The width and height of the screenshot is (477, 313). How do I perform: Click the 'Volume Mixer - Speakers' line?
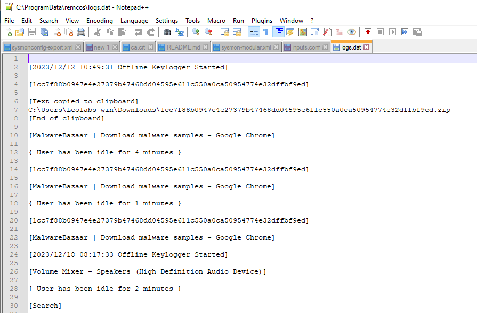pyautogui.click(x=147, y=271)
